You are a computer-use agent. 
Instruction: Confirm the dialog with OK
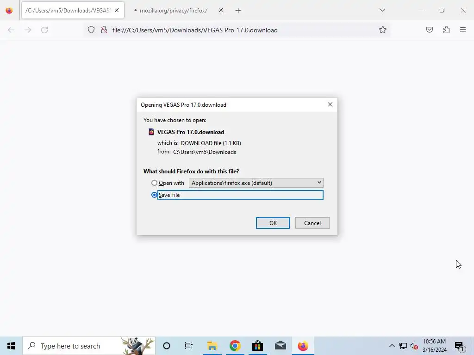(x=273, y=223)
